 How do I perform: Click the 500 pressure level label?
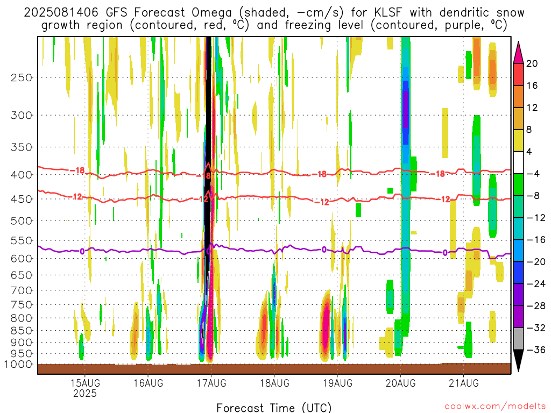(22, 221)
